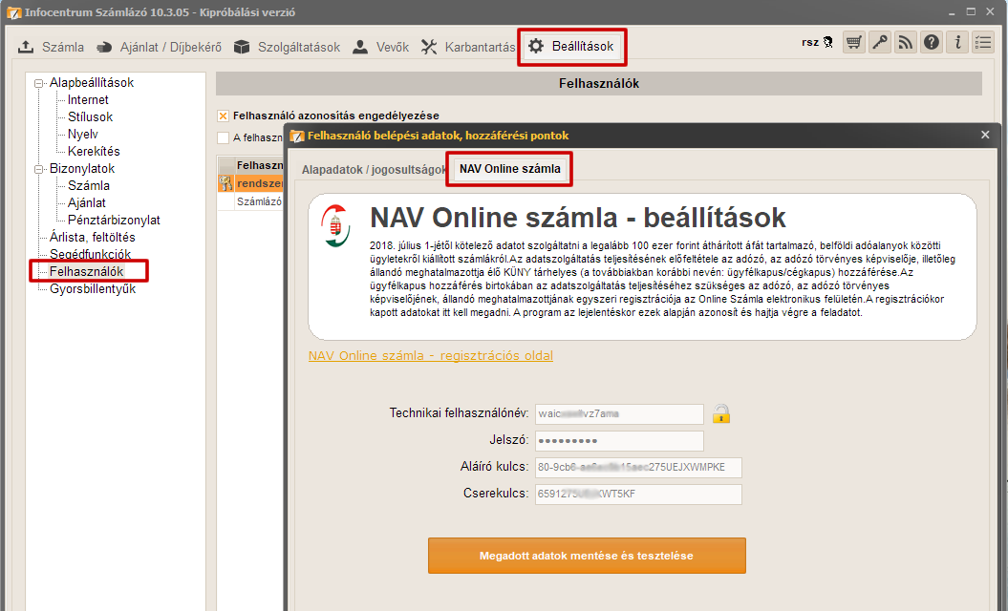This screenshot has width=1008, height=611.
Task: Click the info 'i' icon
Action: click(957, 42)
